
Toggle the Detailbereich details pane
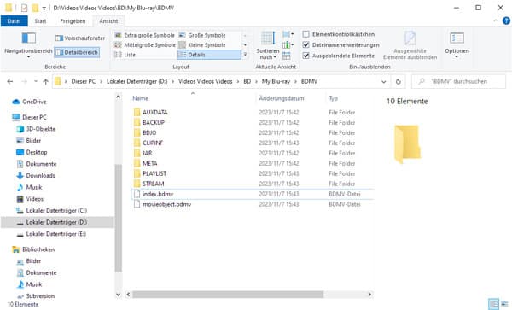pyautogui.click(x=77, y=52)
